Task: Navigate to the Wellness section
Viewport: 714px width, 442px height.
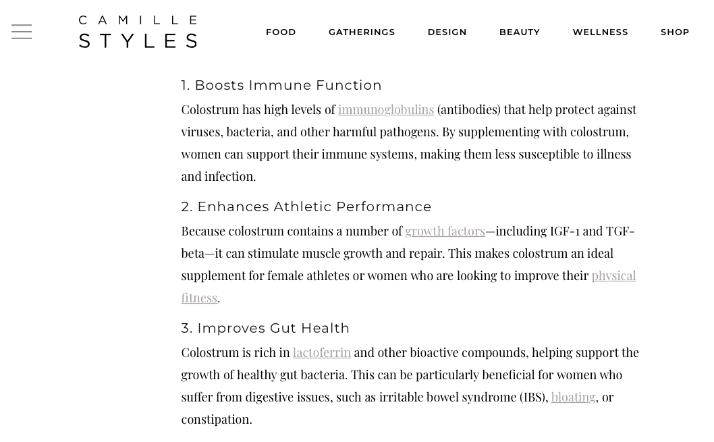Action: (600, 32)
